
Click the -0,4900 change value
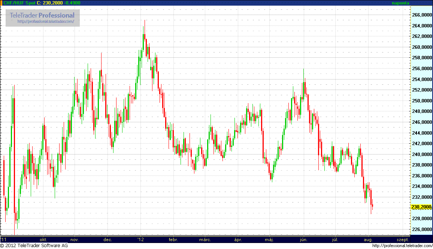click(72, 3)
